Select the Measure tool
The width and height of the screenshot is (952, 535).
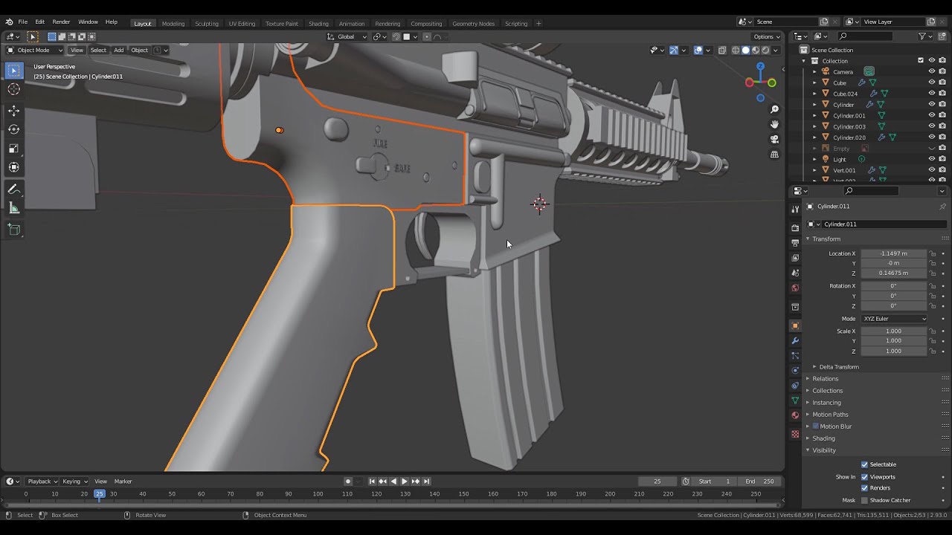tap(13, 208)
